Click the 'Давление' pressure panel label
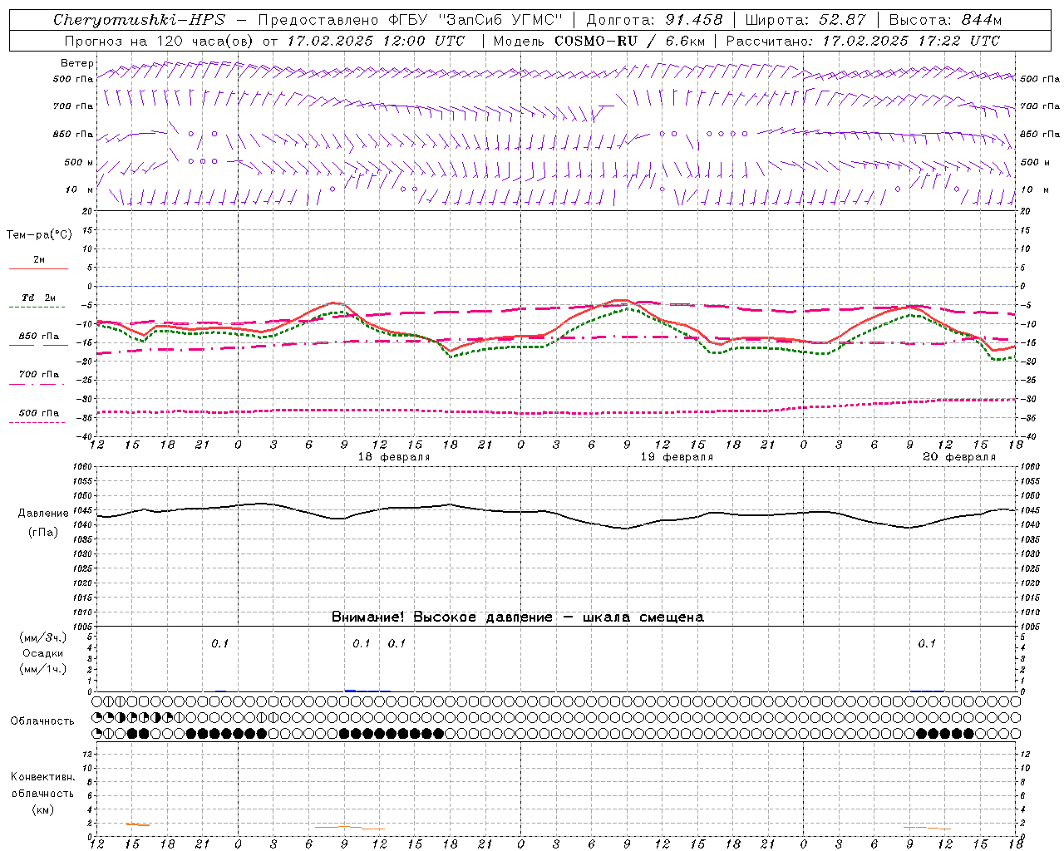The width and height of the screenshot is (1064, 851). coord(42,514)
